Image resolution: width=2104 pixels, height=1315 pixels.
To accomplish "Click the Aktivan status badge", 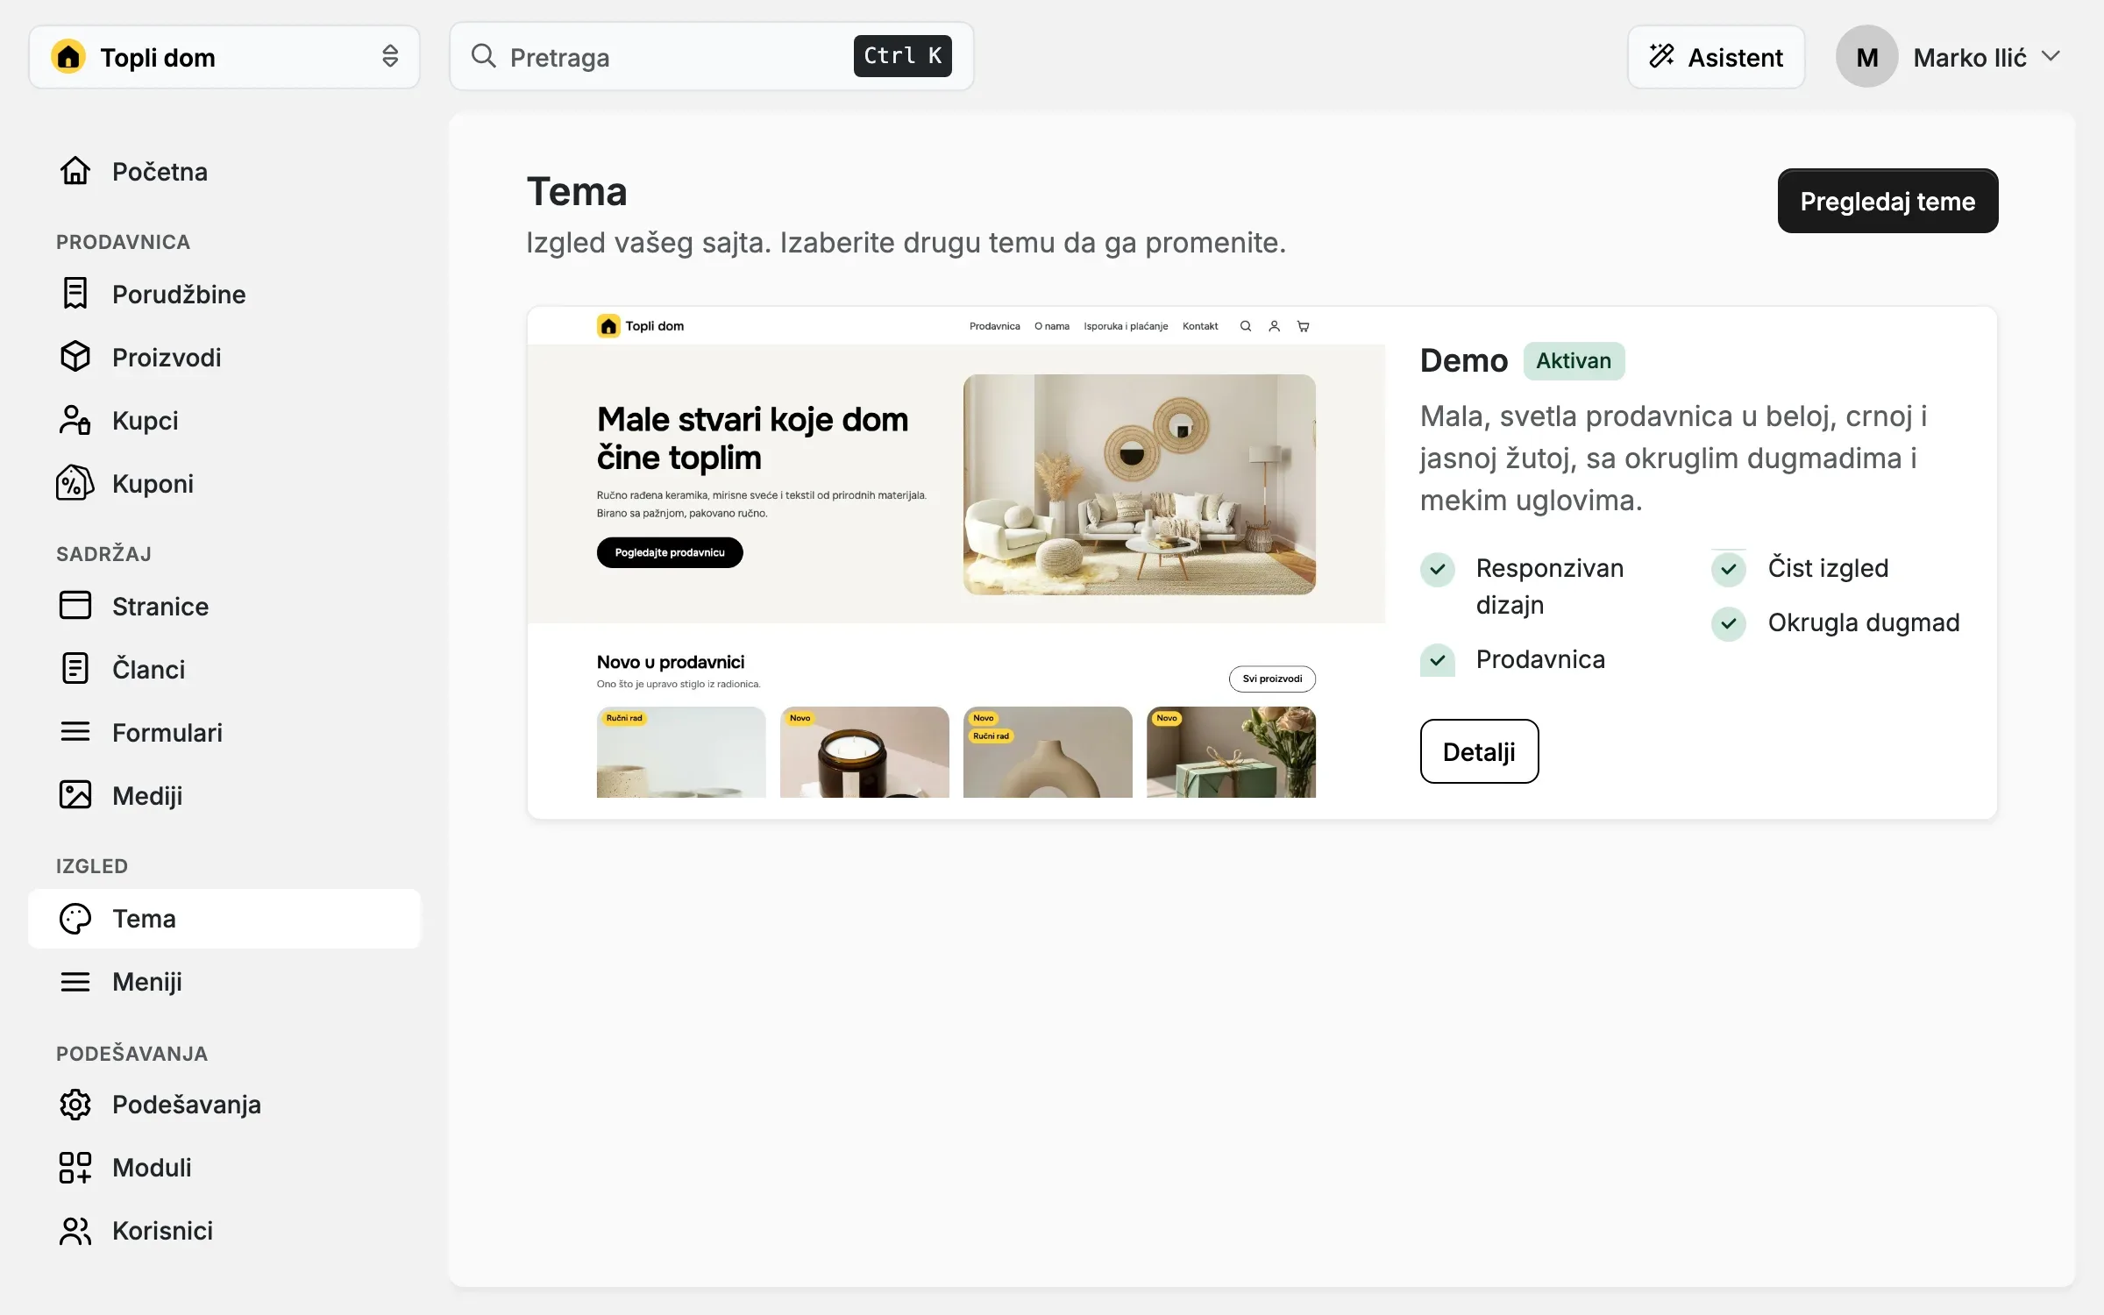I will click(x=1574, y=360).
